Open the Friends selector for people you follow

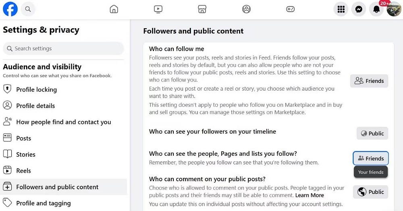point(371,158)
